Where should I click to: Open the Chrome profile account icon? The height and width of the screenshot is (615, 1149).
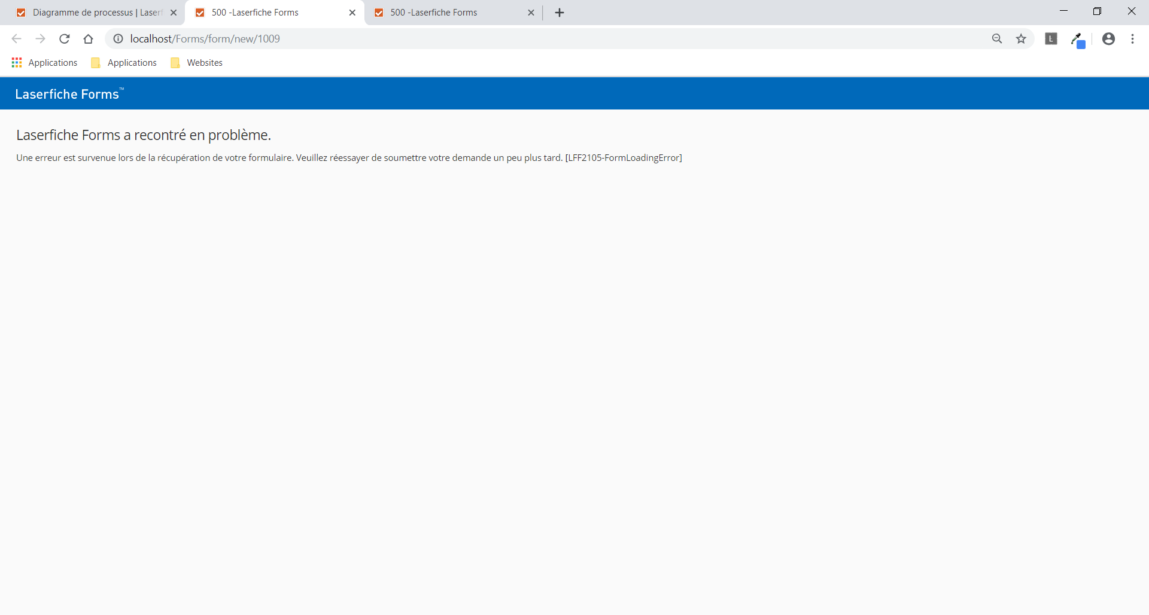point(1109,39)
